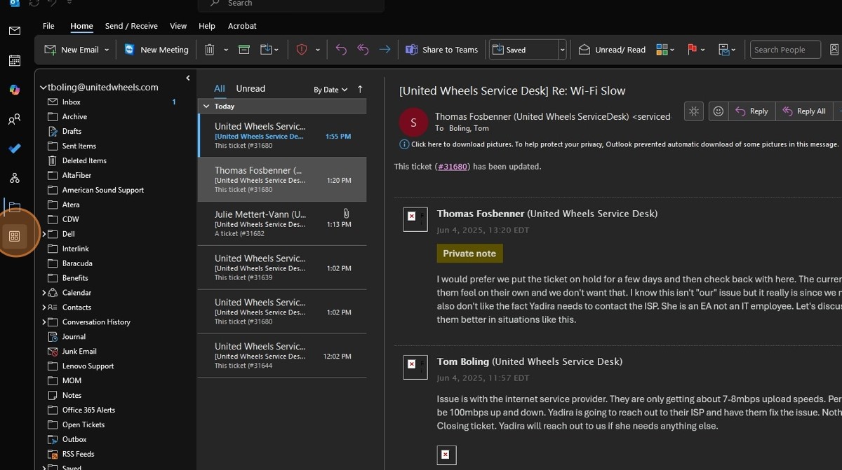Compose a New Email

pyautogui.click(x=72, y=50)
